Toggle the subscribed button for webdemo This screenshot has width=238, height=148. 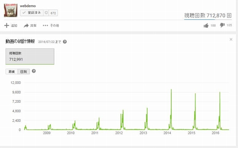click(x=32, y=13)
